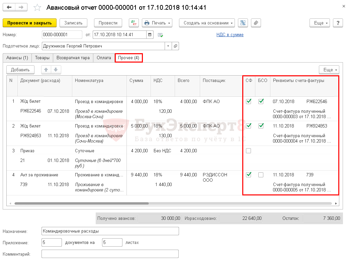Image resolution: width=348 pixels, height=260 pixels.
Task: Click the back navigation arrow
Action: coord(9,7)
